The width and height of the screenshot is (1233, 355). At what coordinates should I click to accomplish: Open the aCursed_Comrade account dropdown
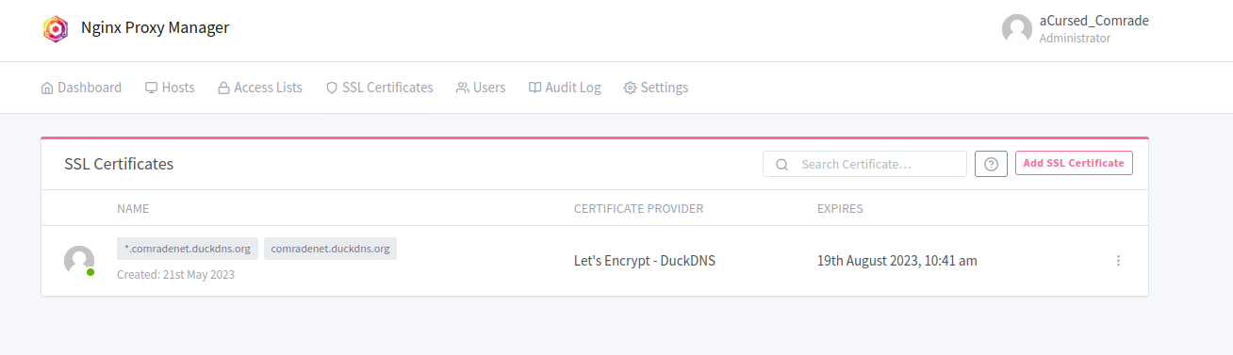(x=1076, y=29)
